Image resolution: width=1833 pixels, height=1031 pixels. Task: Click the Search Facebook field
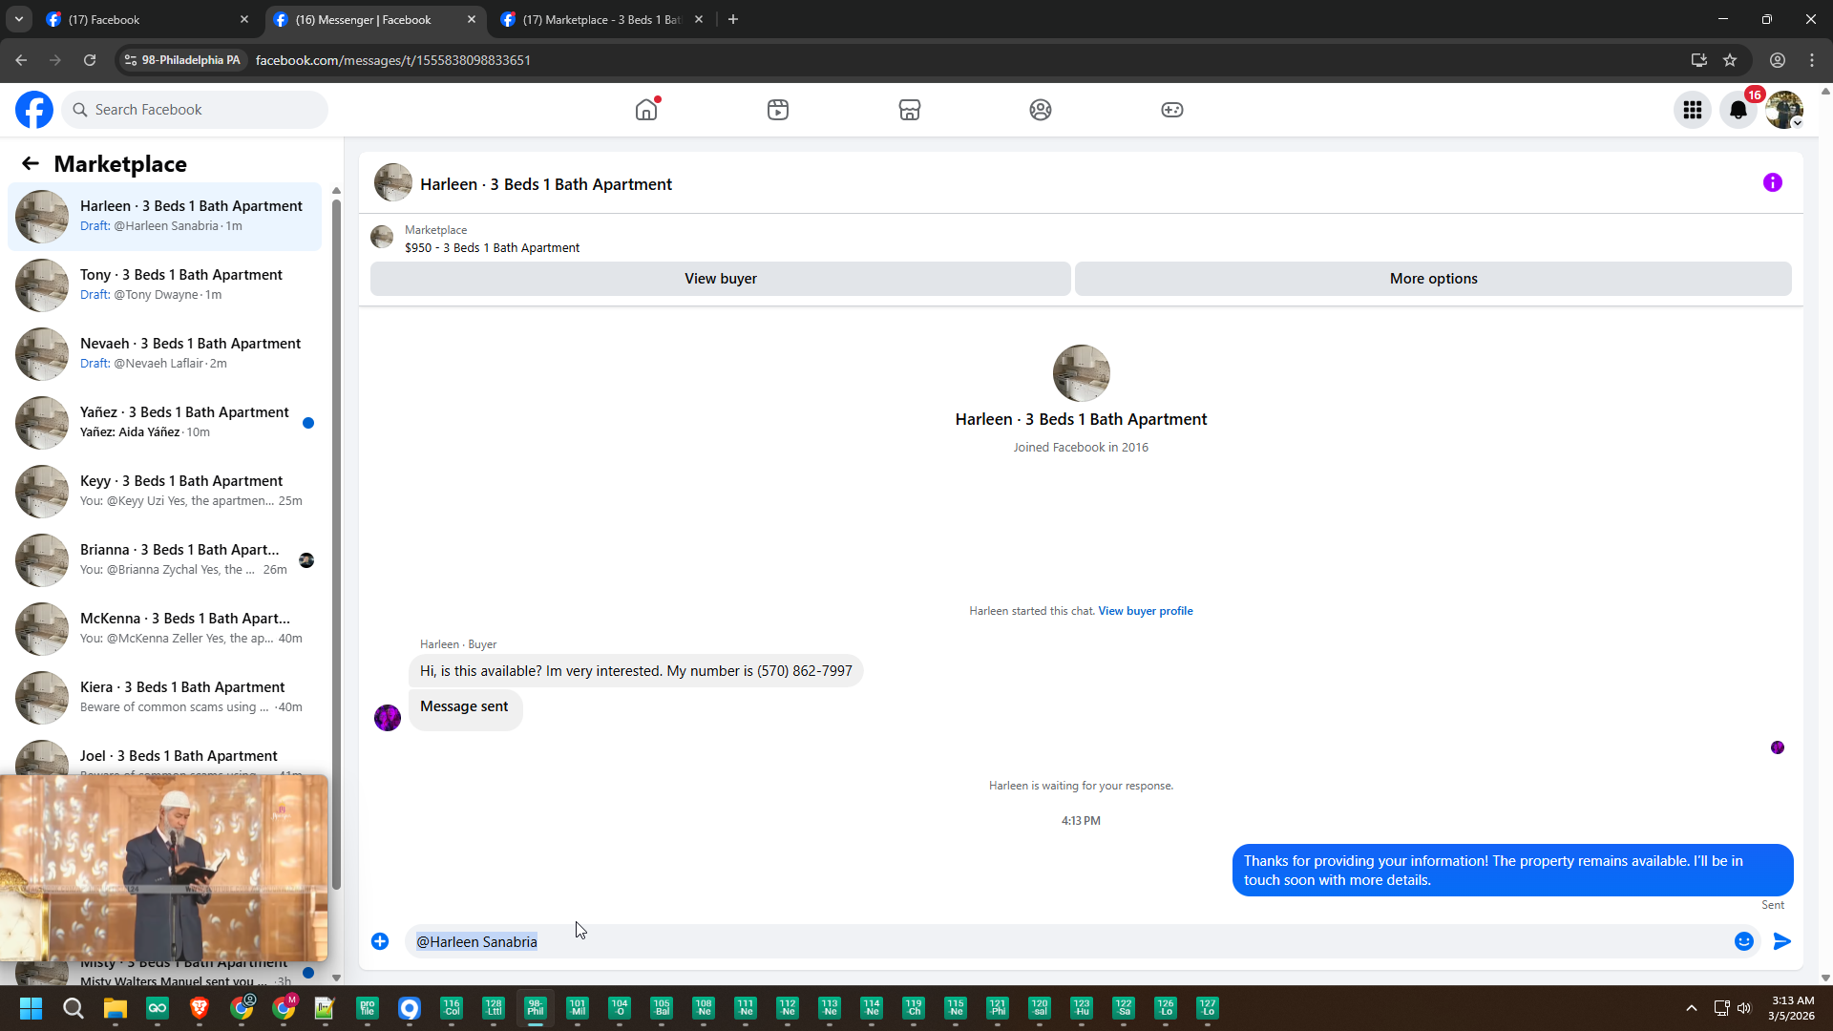pos(195,110)
